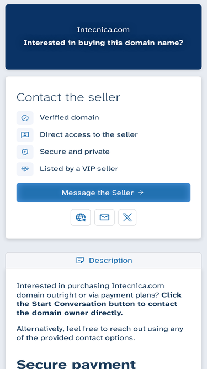Viewport: 207px width, 369px height.
Task: Click the Verified domain badge icon
Action: pyautogui.click(x=25, y=118)
